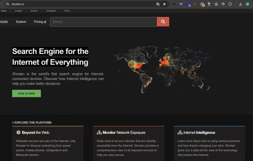Expand the More... menu

point(67,11)
